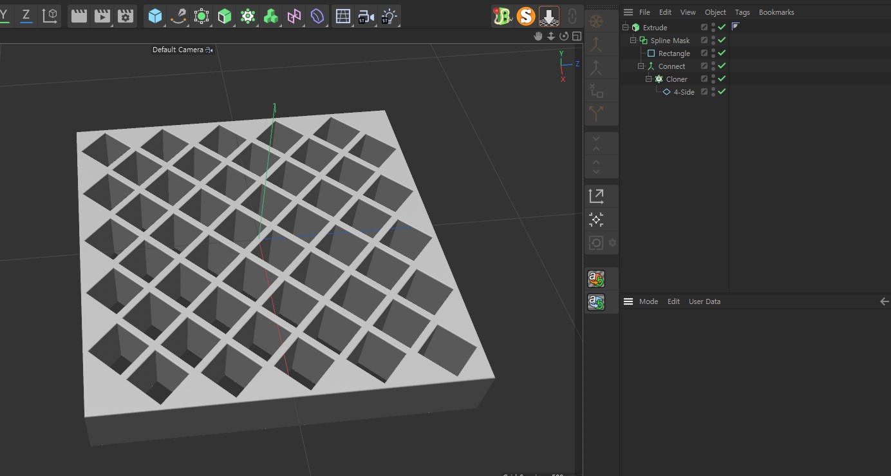The image size is (891, 476).
Task: Toggle the Z axis lock
Action: tap(26, 15)
